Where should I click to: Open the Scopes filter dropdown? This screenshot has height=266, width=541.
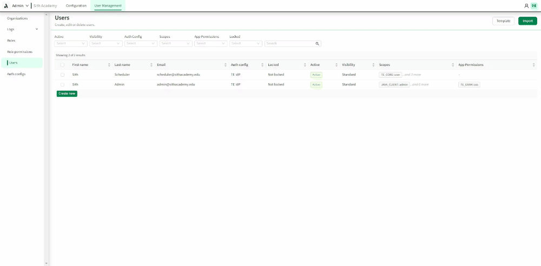pos(176,44)
